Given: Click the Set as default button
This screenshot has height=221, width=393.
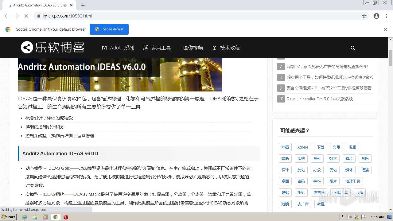Looking at the screenshot, I should (109, 29).
